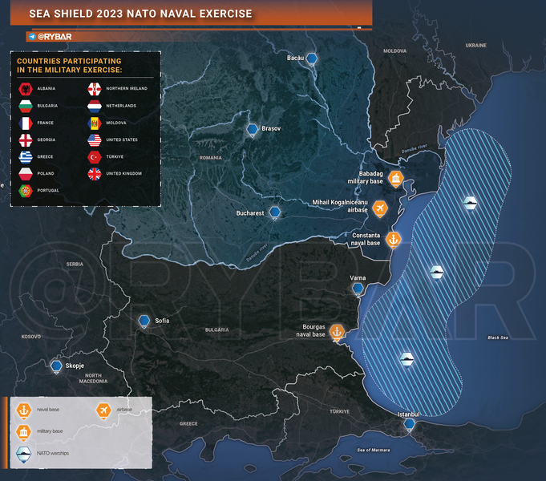This screenshot has width=546, height=481.
Task: Click the Bourgas naval base anchor marker
Action: 338,330
